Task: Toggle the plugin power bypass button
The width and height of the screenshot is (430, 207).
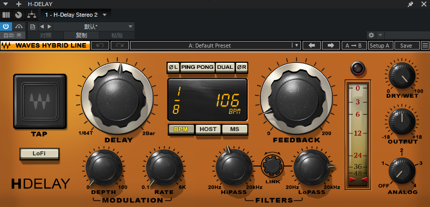Action: point(6,26)
